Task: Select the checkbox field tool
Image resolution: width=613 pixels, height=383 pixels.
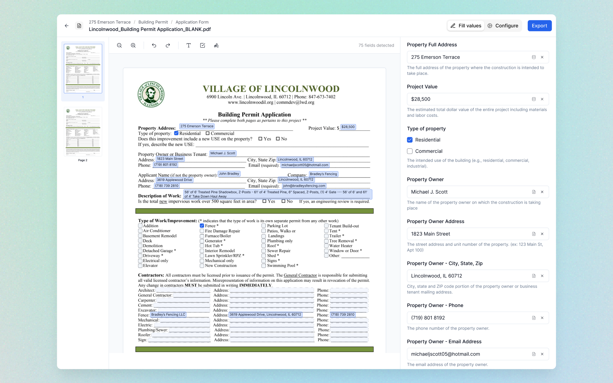Action: tap(202, 45)
